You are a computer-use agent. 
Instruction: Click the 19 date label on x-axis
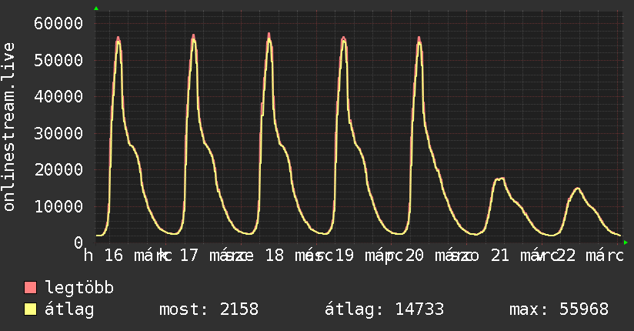(345, 256)
